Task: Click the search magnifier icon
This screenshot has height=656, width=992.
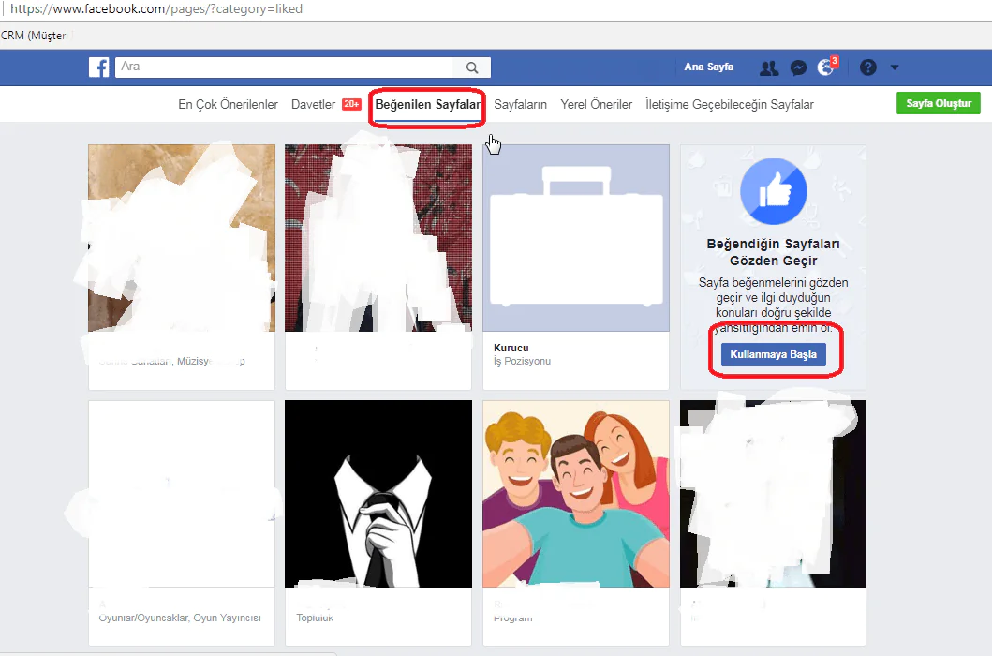Action: 471,67
